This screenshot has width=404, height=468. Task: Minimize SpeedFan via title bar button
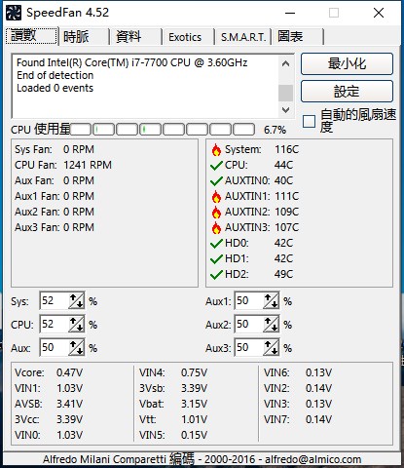[x=290, y=13]
